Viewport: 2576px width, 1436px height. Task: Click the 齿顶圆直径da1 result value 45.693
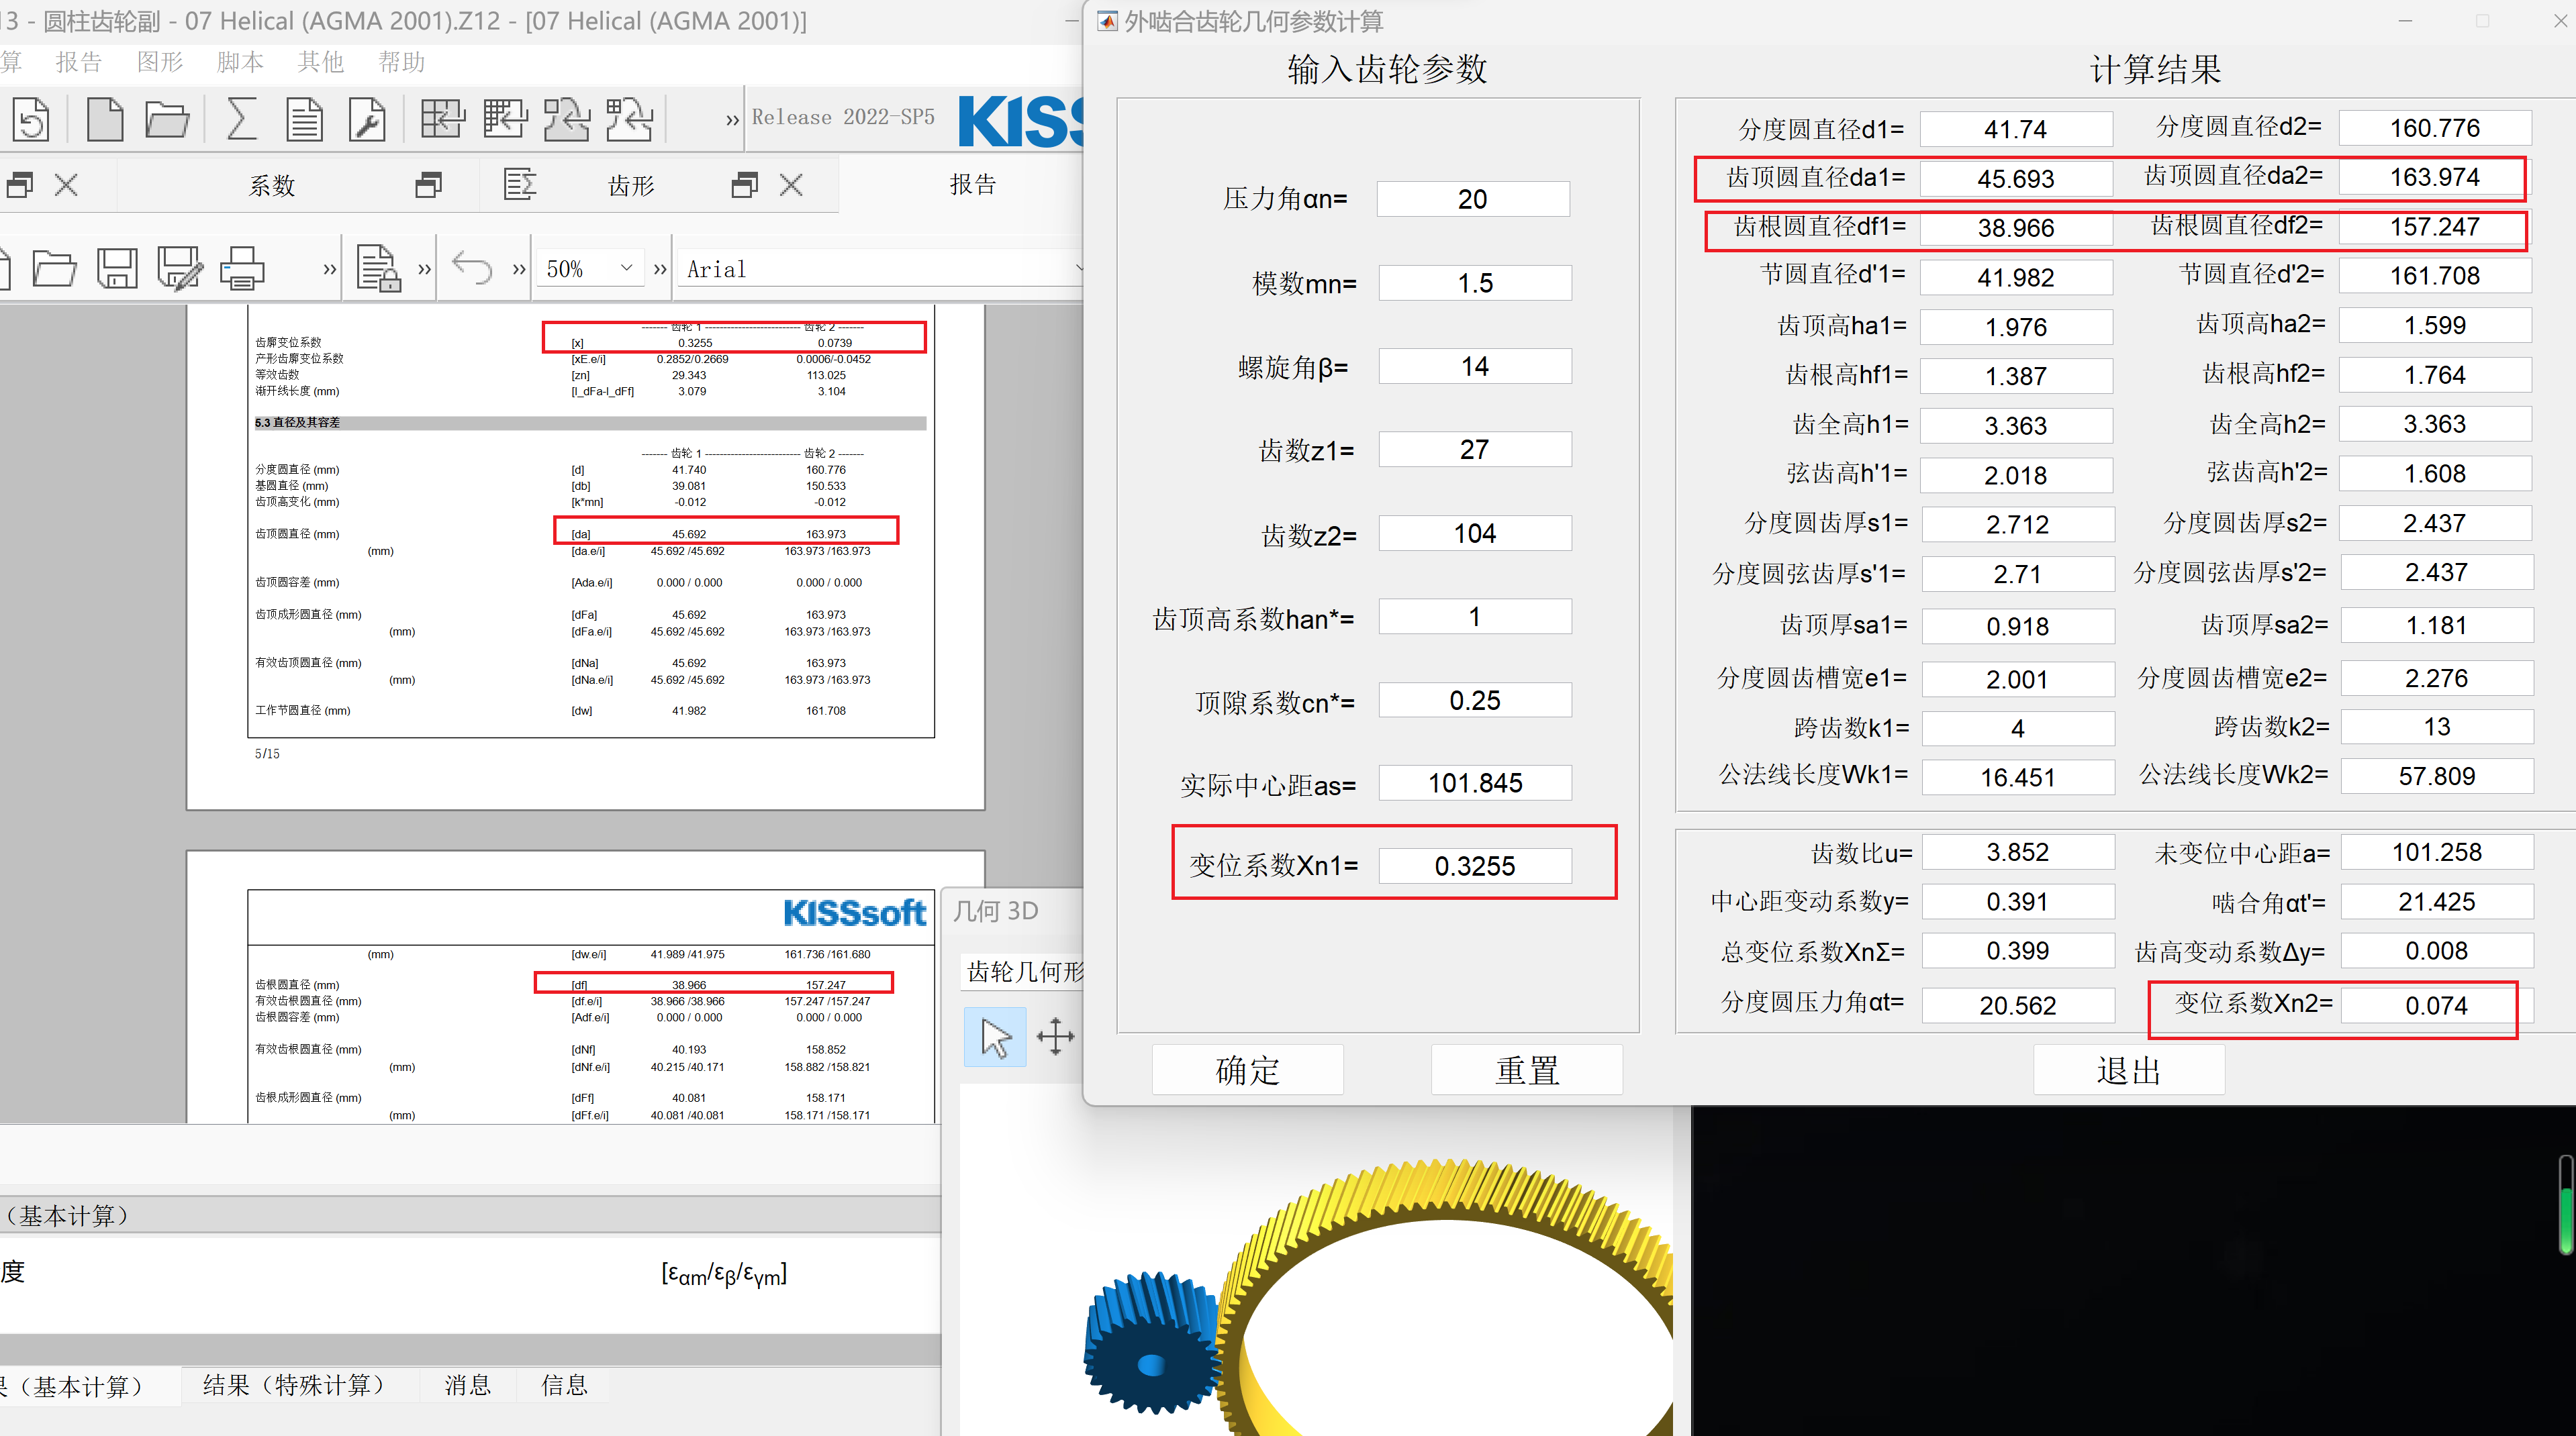click(x=2016, y=178)
